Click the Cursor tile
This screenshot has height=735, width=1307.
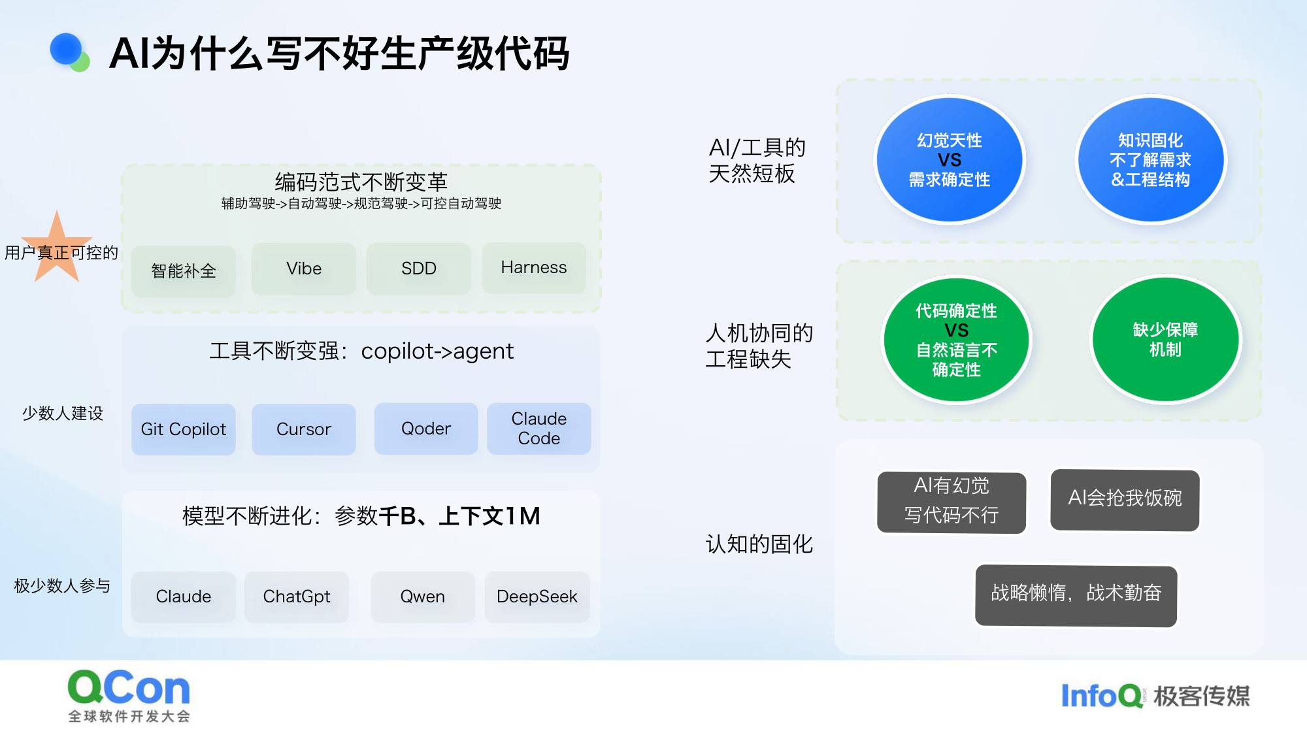(304, 429)
